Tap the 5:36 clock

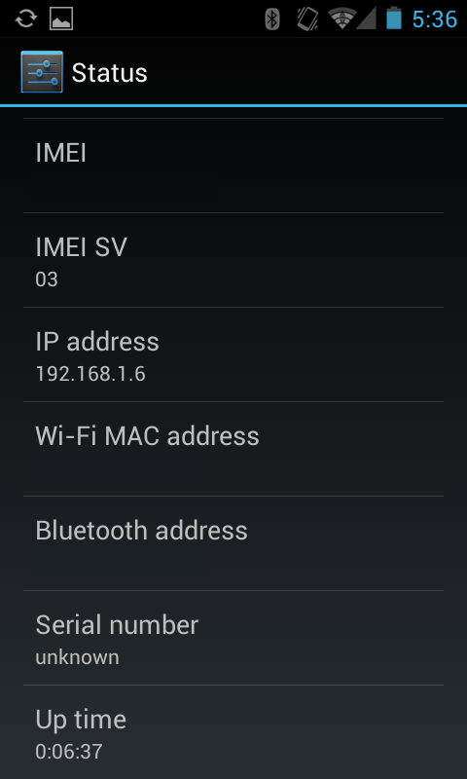(x=435, y=19)
